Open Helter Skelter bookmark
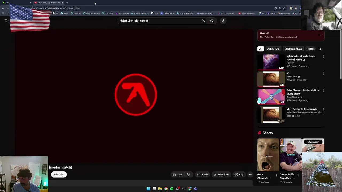 click(247, 13)
